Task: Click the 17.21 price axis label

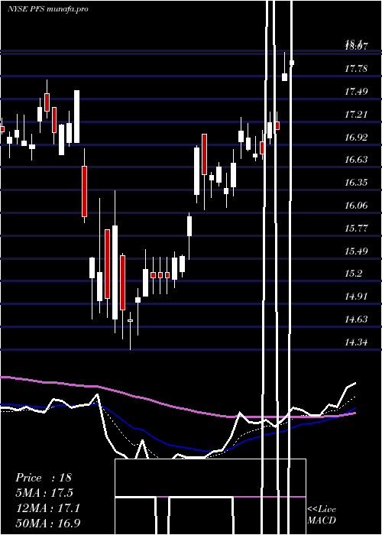Action: pos(356,115)
